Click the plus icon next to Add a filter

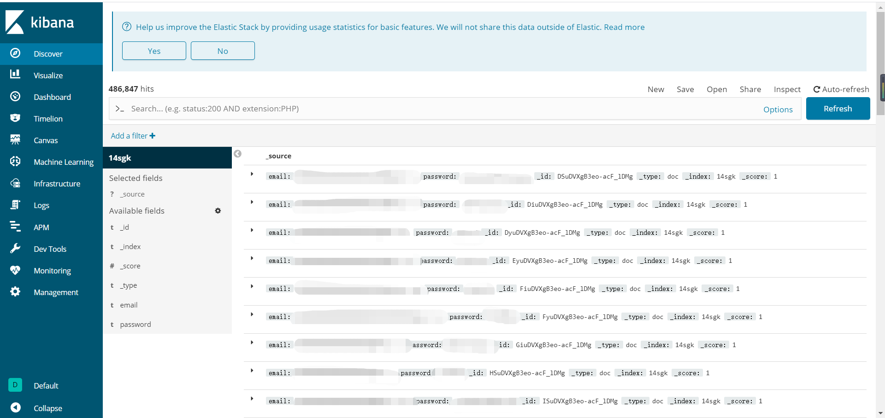[153, 136]
